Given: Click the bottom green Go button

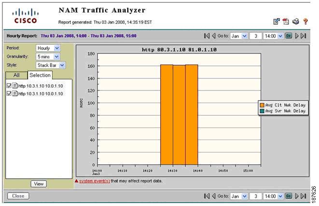Looking at the screenshot, I should point(289,196).
